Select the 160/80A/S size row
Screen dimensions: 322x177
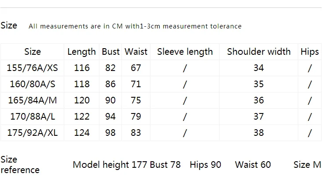coord(161,84)
